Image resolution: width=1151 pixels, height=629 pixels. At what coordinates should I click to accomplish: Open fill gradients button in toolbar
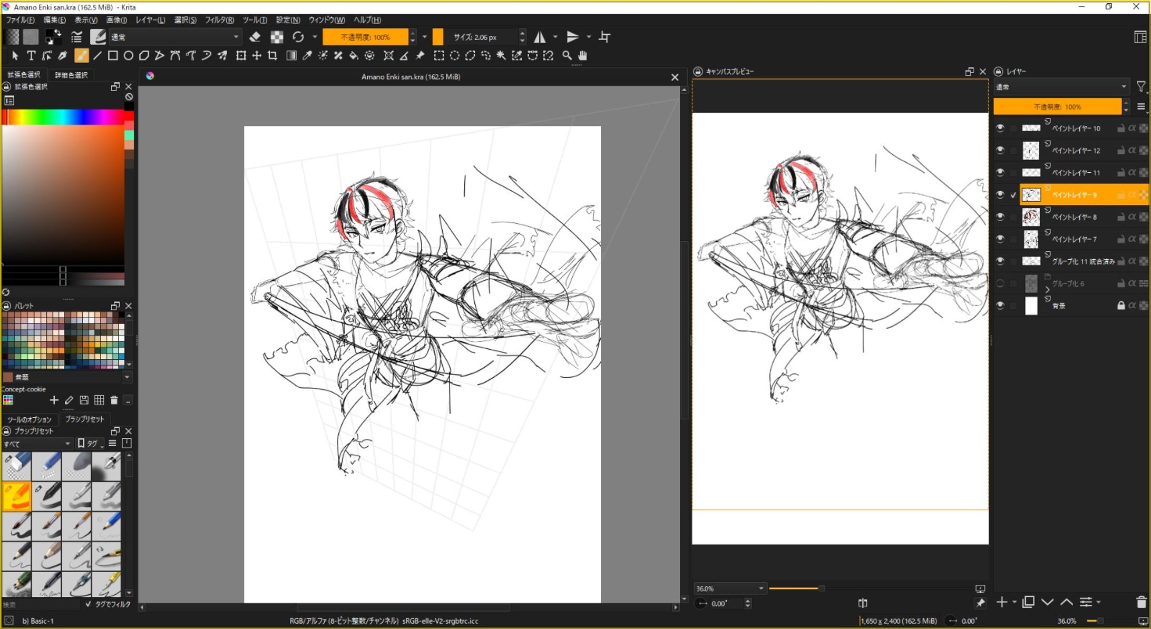coord(12,37)
